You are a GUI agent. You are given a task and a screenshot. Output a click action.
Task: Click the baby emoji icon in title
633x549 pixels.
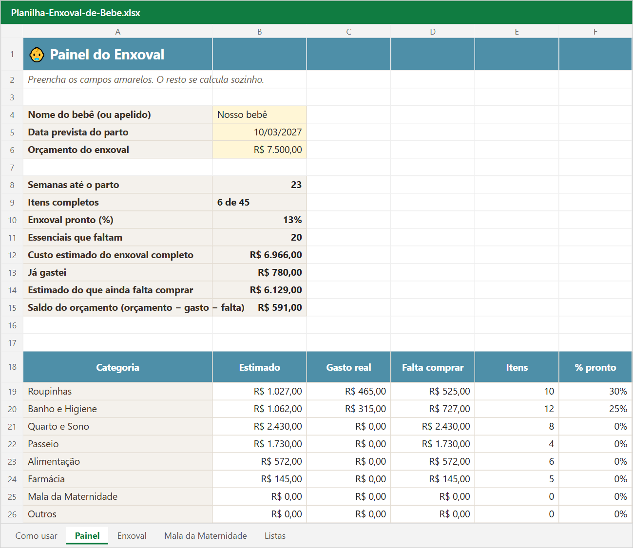37,55
